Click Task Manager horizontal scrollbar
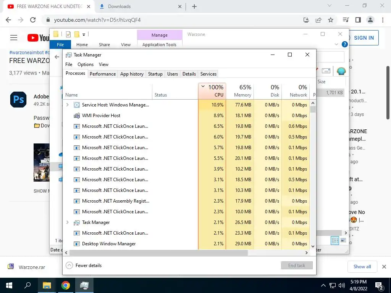Viewport: 391px width, 293px height. [x=158, y=253]
